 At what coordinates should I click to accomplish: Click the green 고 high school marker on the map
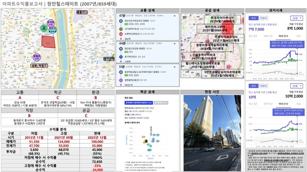(x=44, y=28)
